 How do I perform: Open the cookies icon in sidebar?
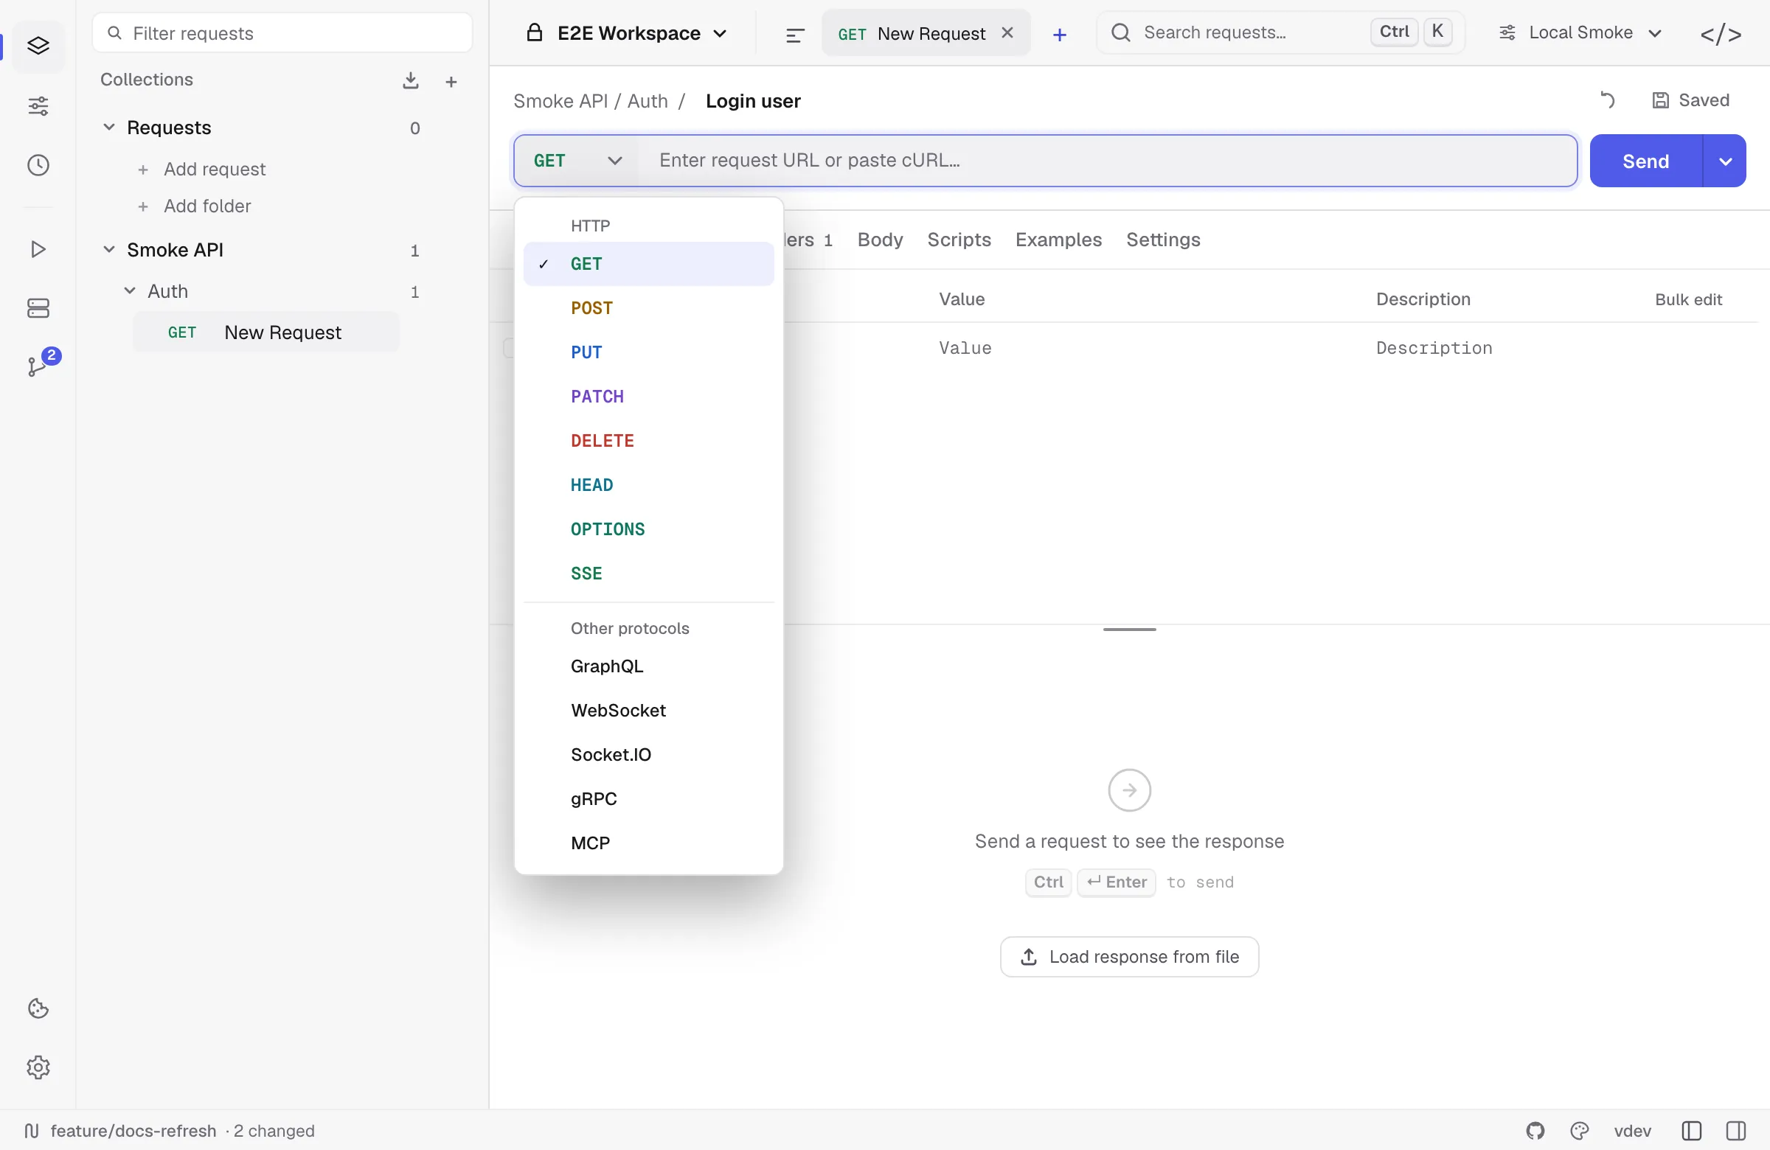point(38,1008)
